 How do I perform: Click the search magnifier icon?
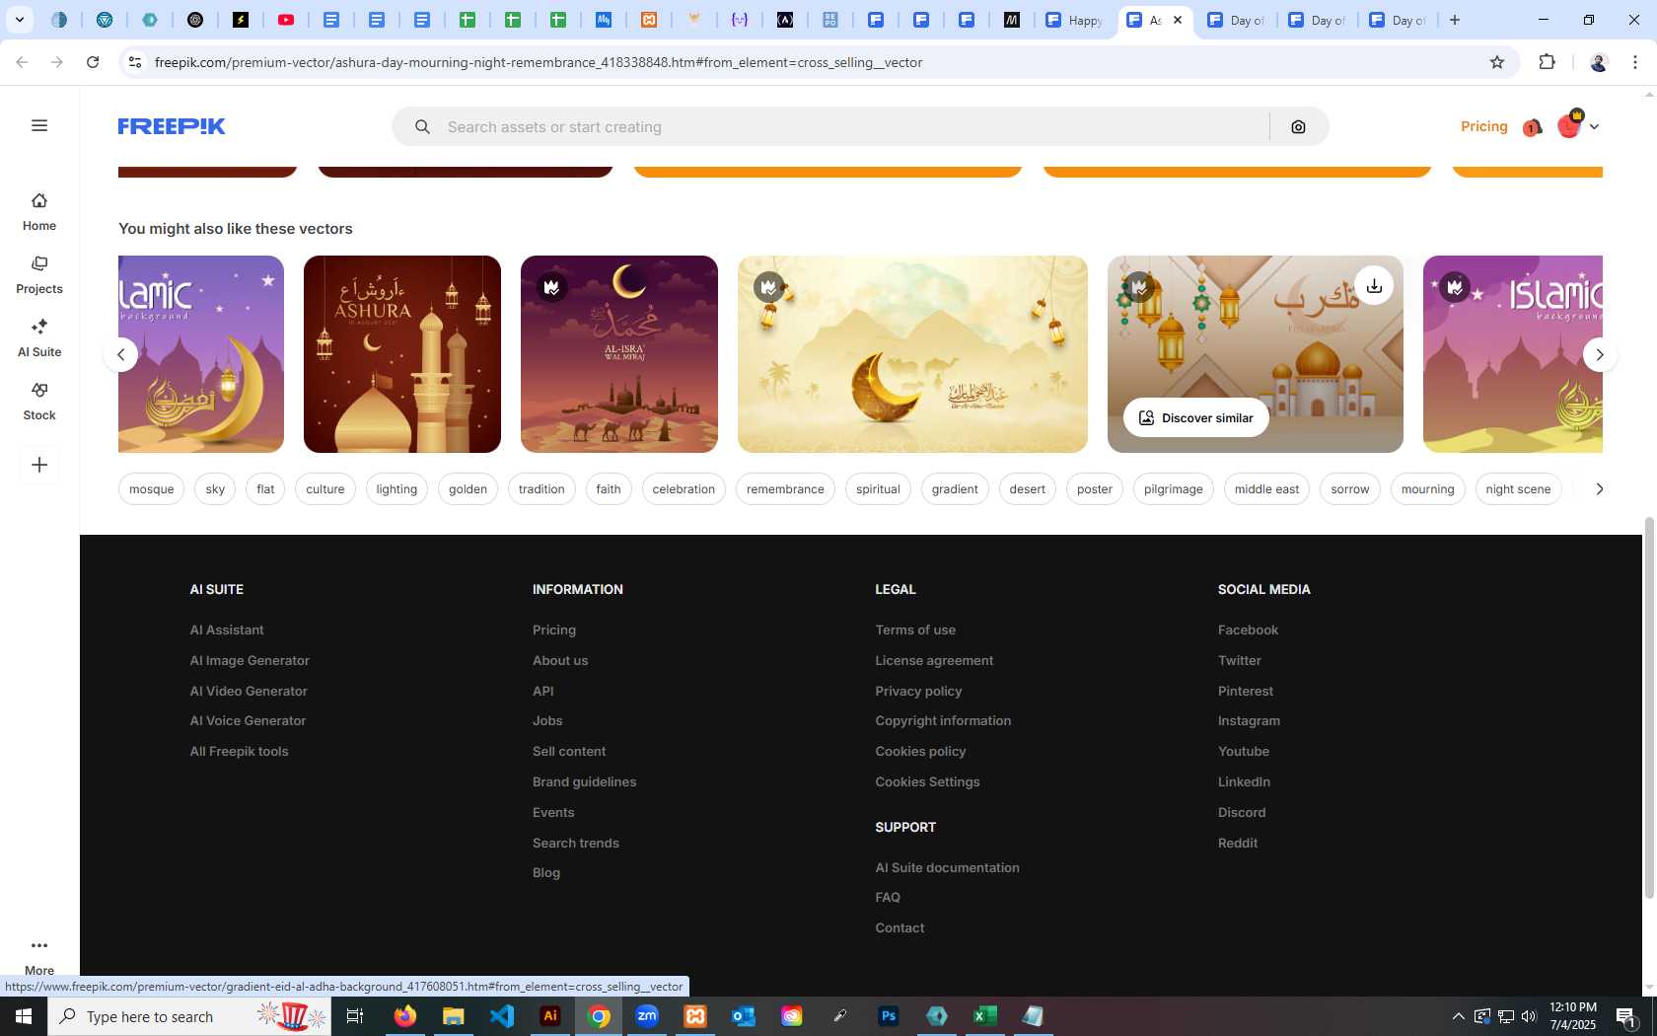[x=422, y=126]
